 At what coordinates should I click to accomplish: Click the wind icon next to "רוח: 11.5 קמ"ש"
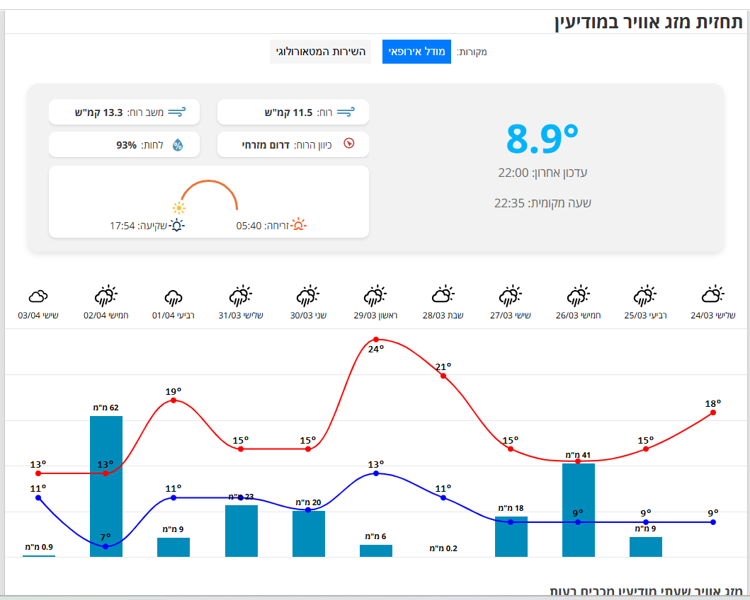348,111
